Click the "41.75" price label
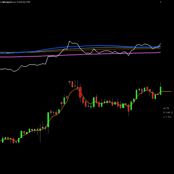The width and height of the screenshot is (174, 174). pos(166,108)
